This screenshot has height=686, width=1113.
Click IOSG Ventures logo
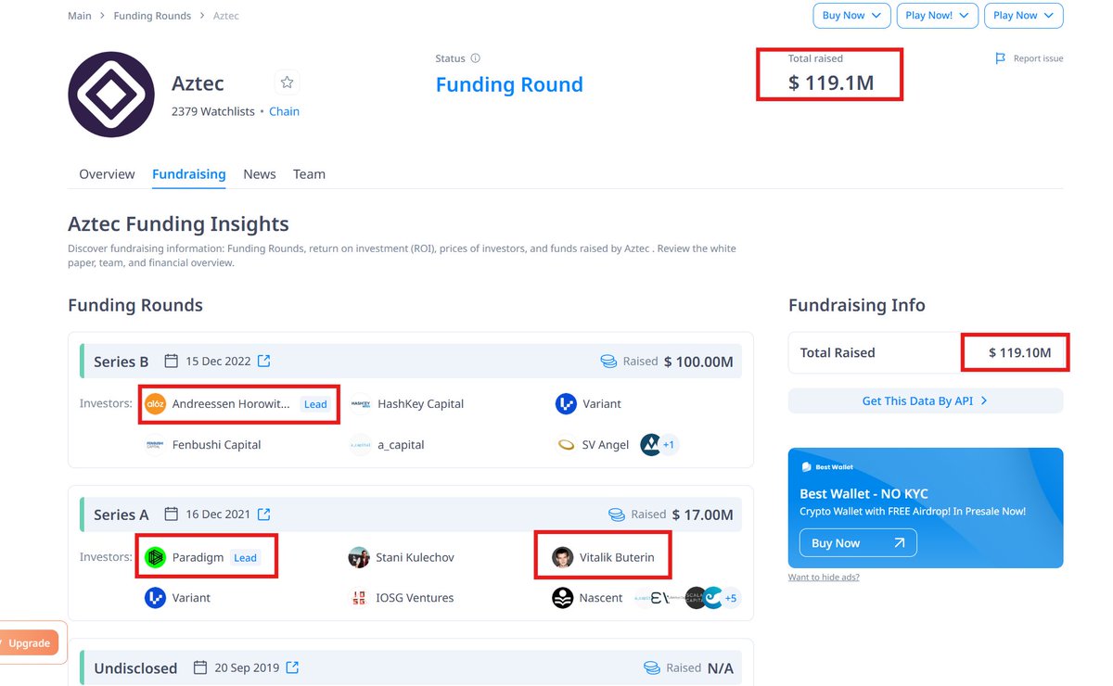pos(359,598)
